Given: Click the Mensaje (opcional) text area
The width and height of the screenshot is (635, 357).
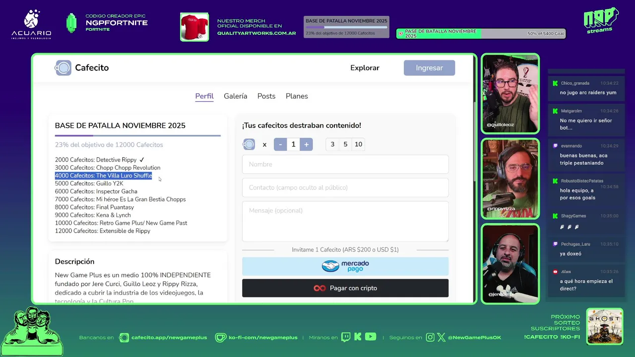Looking at the screenshot, I should pos(345,221).
